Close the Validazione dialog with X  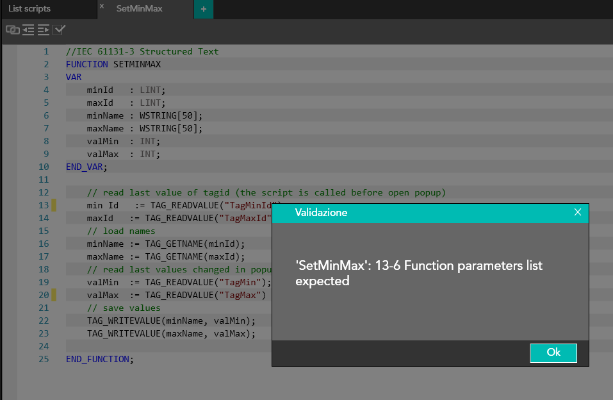(x=577, y=212)
